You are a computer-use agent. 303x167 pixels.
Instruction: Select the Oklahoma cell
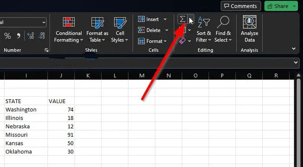(x=26, y=151)
